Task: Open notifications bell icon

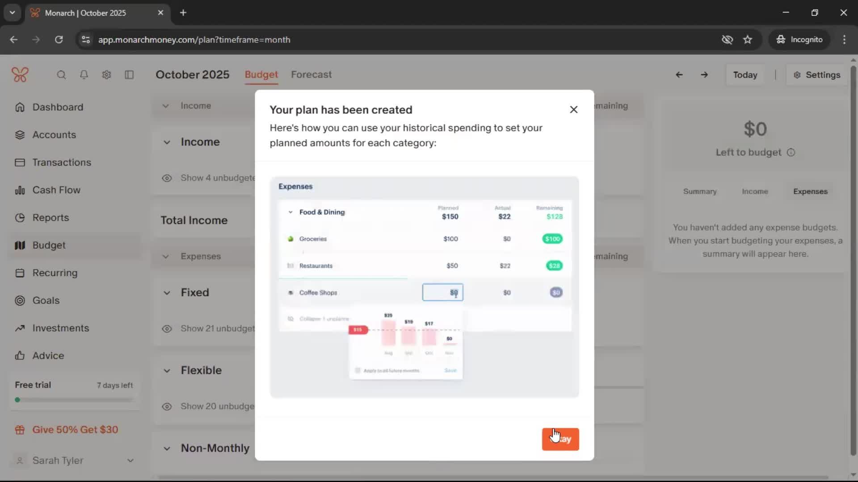Action: click(x=84, y=75)
